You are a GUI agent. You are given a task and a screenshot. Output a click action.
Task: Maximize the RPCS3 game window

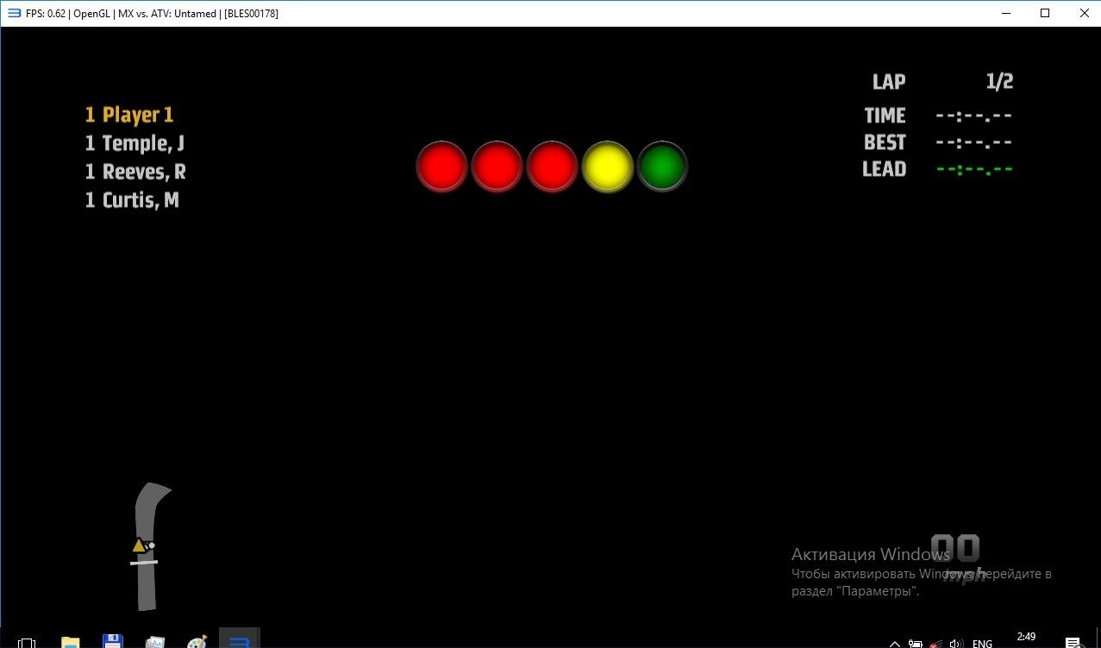pos(1045,13)
